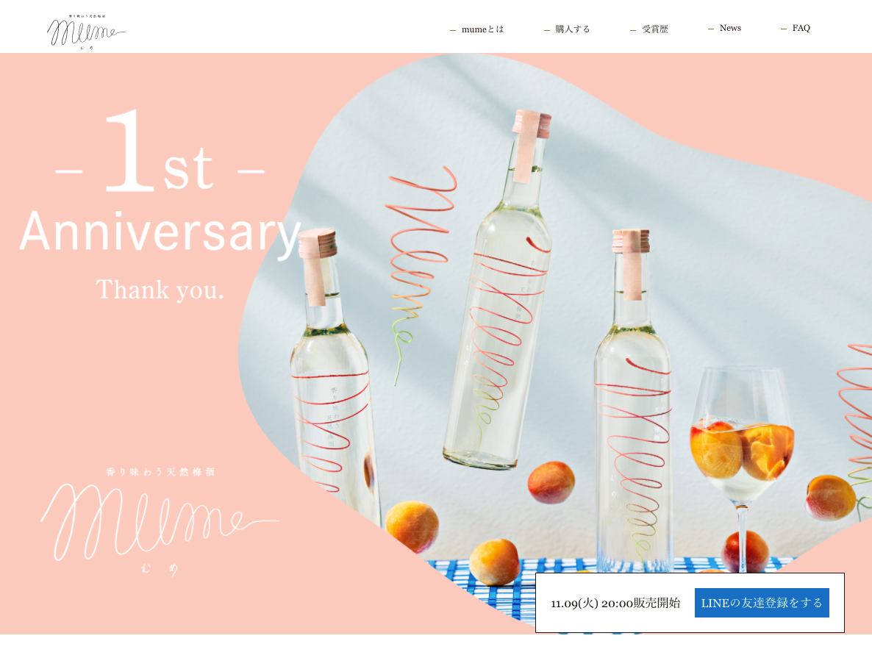The width and height of the screenshot is (872, 655).
Task: Click the 11.09(火) 20:00販売開始 notice text
Action: tap(615, 603)
